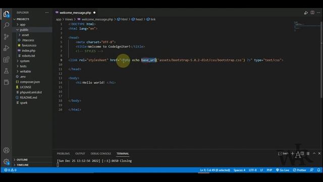The width and height of the screenshot is (323, 182).
Task: Open the notifications bell in the status bar
Action: [x=318, y=170]
